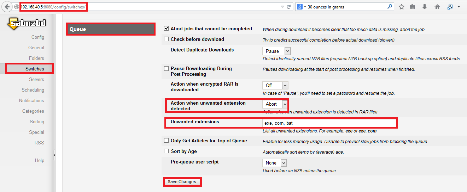
Task: Tick the Sort by Age checkbox
Action: pyautogui.click(x=167, y=151)
